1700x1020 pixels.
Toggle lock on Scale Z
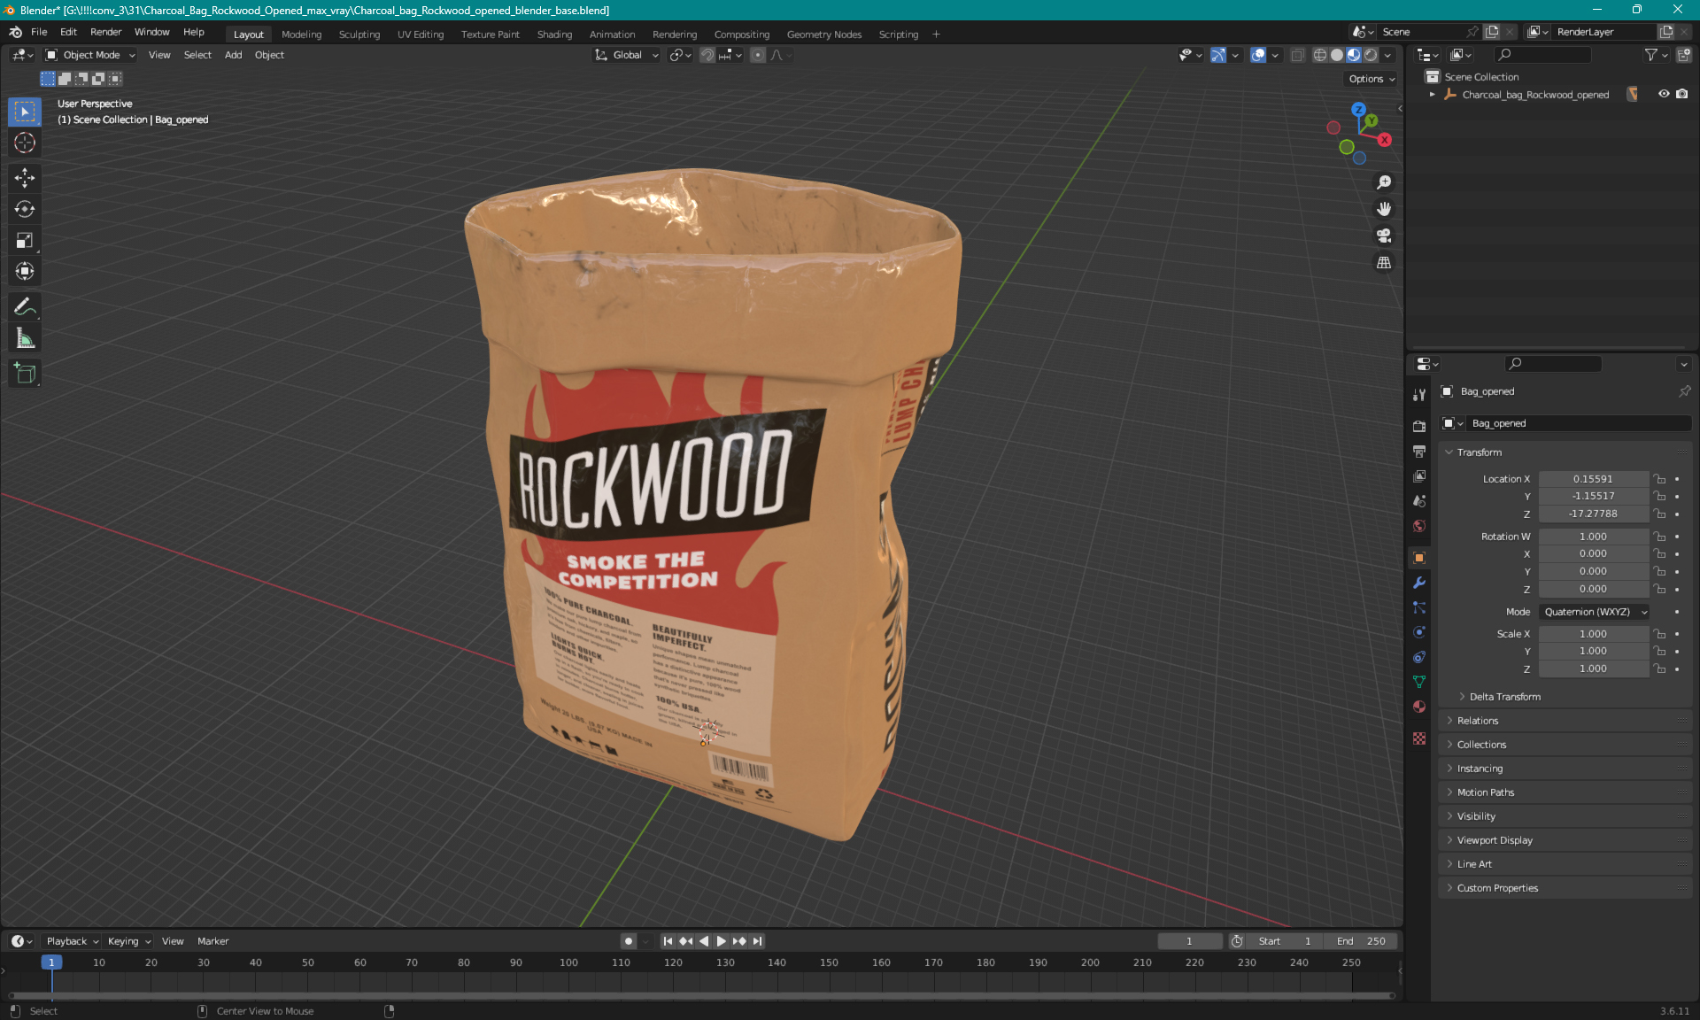coord(1660,668)
